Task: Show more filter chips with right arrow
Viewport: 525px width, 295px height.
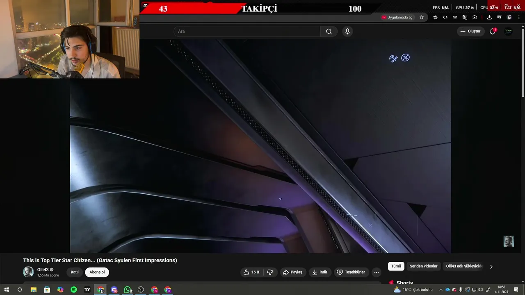Action: click(x=491, y=267)
